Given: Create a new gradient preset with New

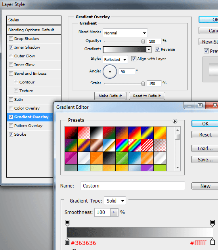Looking at the screenshot, I should click(205, 186).
